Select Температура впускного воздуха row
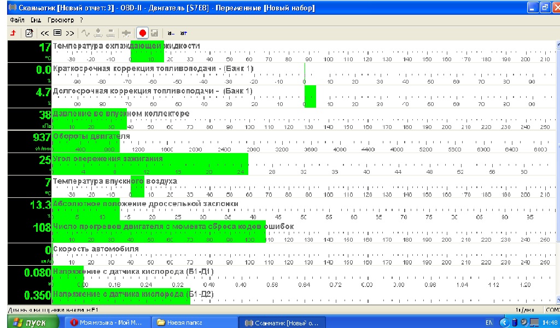Image resolution: width=560 pixels, height=328 pixels. click(282, 186)
